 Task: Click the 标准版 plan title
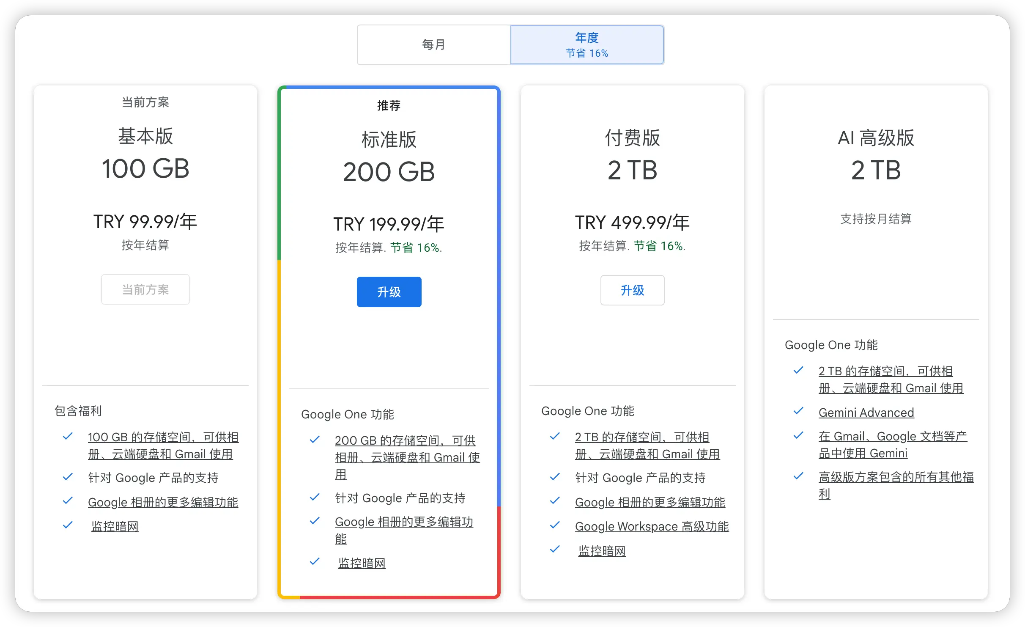click(389, 140)
